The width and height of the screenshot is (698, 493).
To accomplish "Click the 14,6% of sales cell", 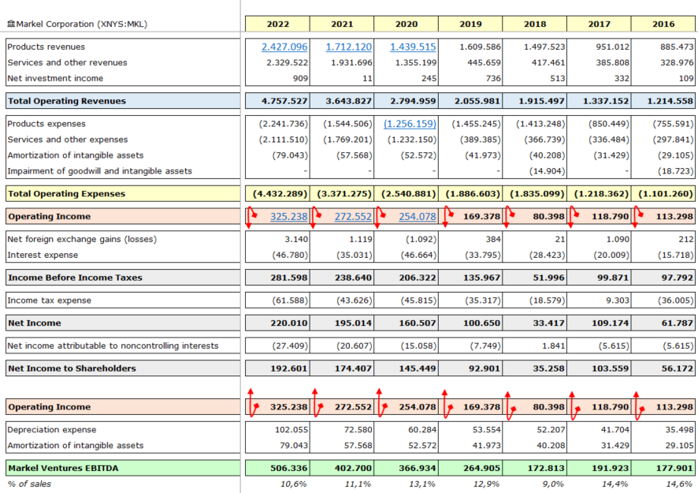I will [x=679, y=484].
